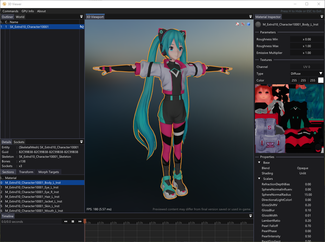Select material M_Extnd10_Character10001_Eye_L_Inst row
This screenshot has height=242, width=325.
click(x=42, y=187)
